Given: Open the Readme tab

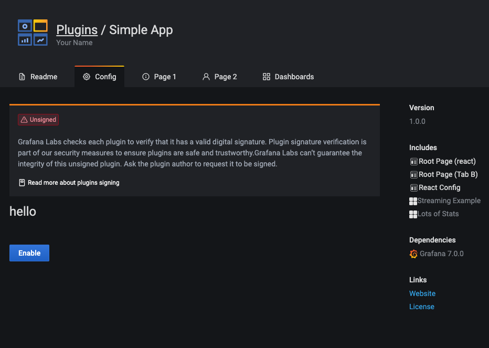Looking at the screenshot, I should pos(38,77).
